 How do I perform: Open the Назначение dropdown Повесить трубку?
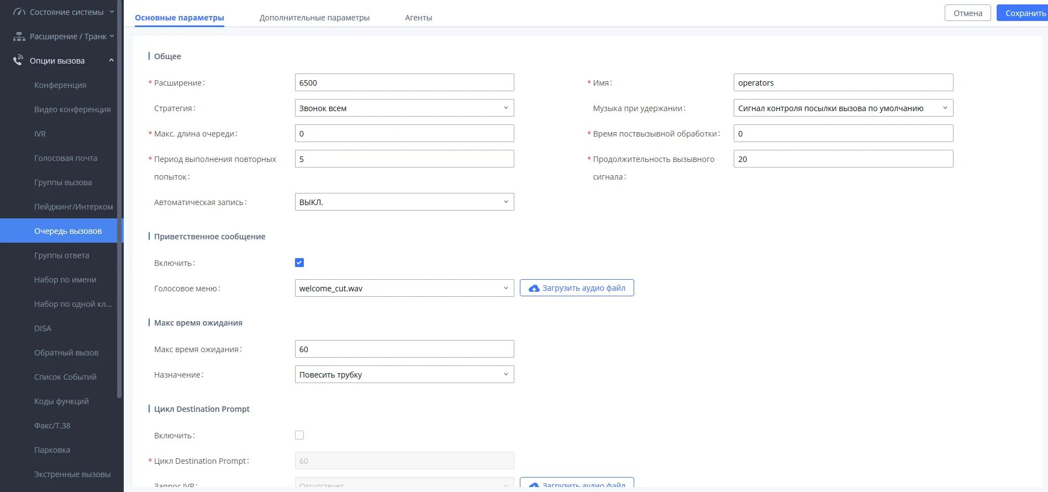(x=404, y=374)
